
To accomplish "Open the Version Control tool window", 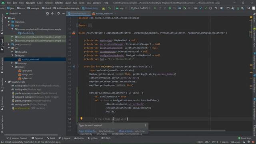I will (17, 138).
